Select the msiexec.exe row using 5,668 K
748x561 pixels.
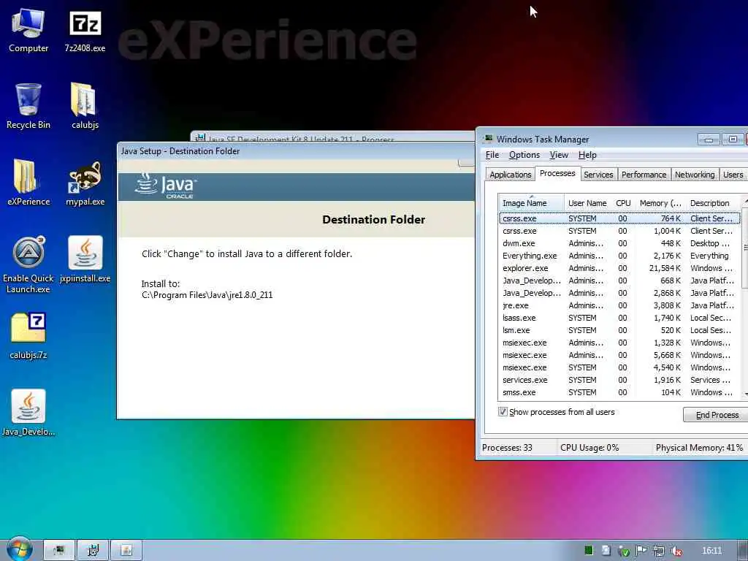click(619, 355)
